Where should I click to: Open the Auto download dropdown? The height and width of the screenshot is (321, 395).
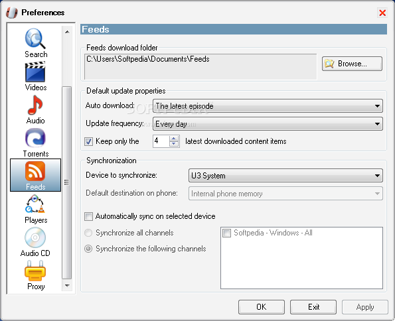pyautogui.click(x=268, y=105)
